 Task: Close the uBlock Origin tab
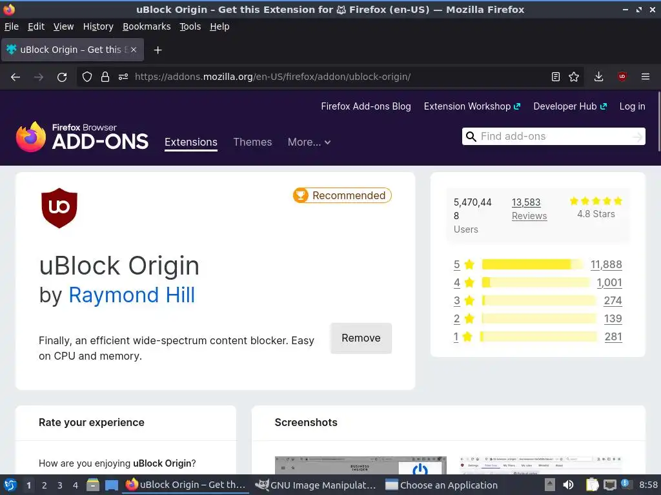[133, 50]
